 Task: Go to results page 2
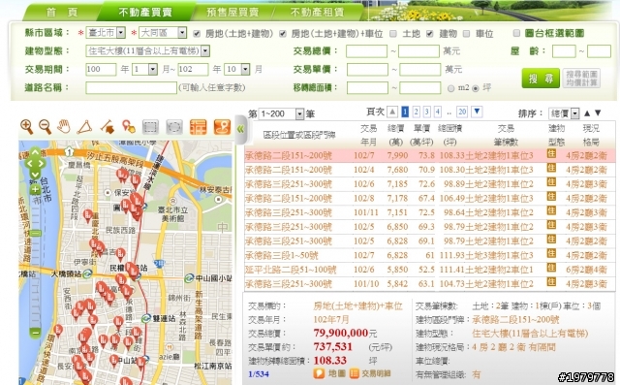[416, 112]
